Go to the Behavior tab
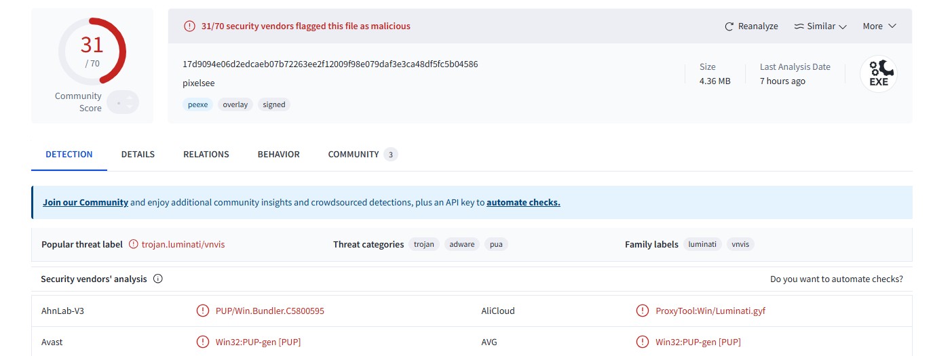Image resolution: width=933 pixels, height=356 pixels. [278, 154]
